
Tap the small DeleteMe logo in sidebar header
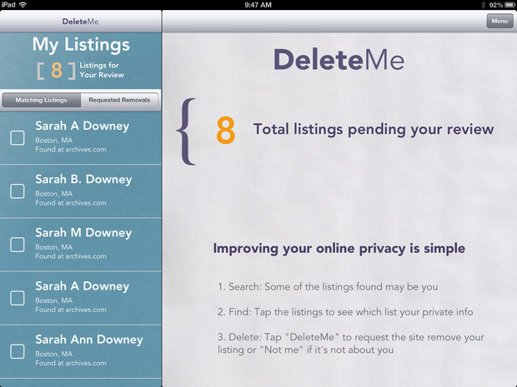80,21
